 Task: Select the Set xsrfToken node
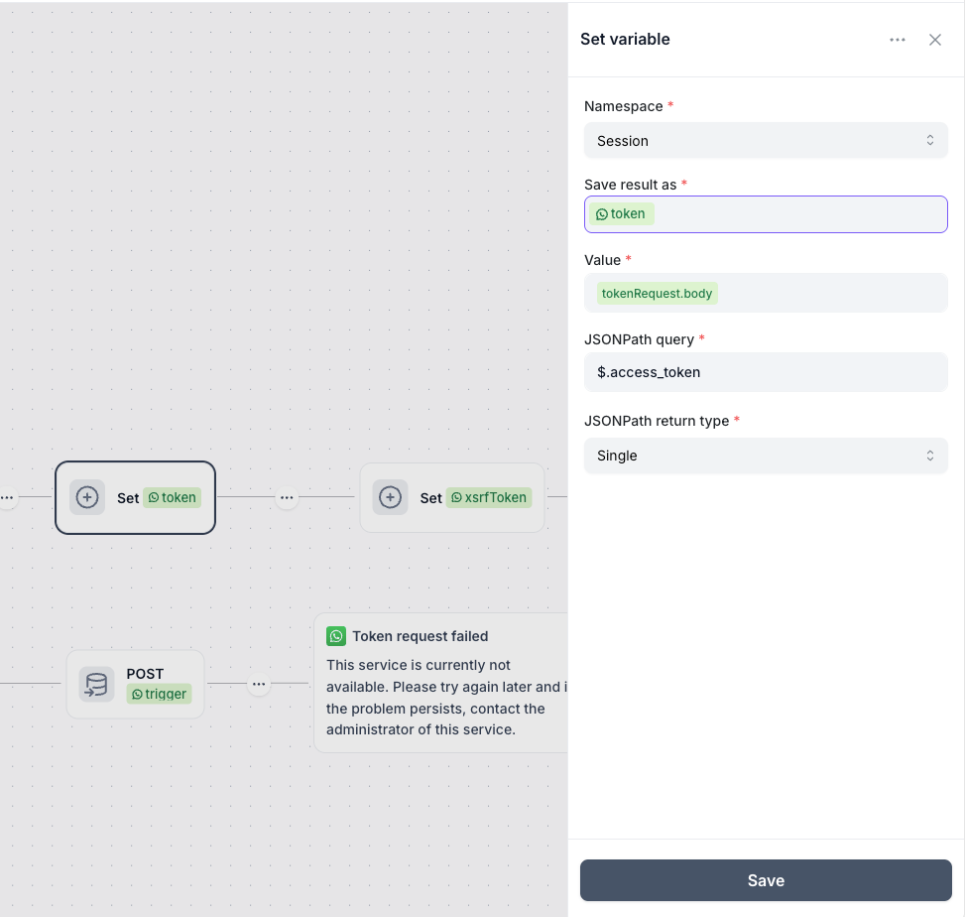click(452, 497)
